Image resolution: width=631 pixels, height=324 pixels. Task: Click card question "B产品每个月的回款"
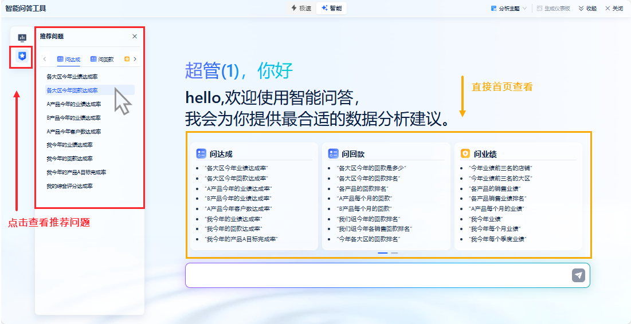pos(365,208)
